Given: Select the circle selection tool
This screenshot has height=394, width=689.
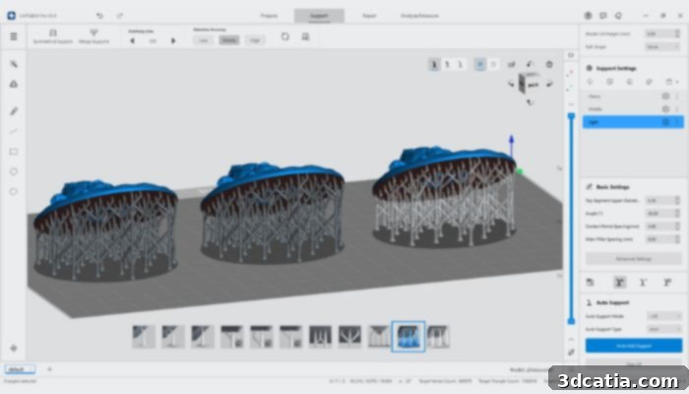Looking at the screenshot, I should (x=14, y=192).
